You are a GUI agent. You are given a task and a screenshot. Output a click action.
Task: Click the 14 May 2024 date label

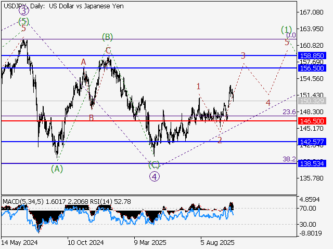click(19, 242)
